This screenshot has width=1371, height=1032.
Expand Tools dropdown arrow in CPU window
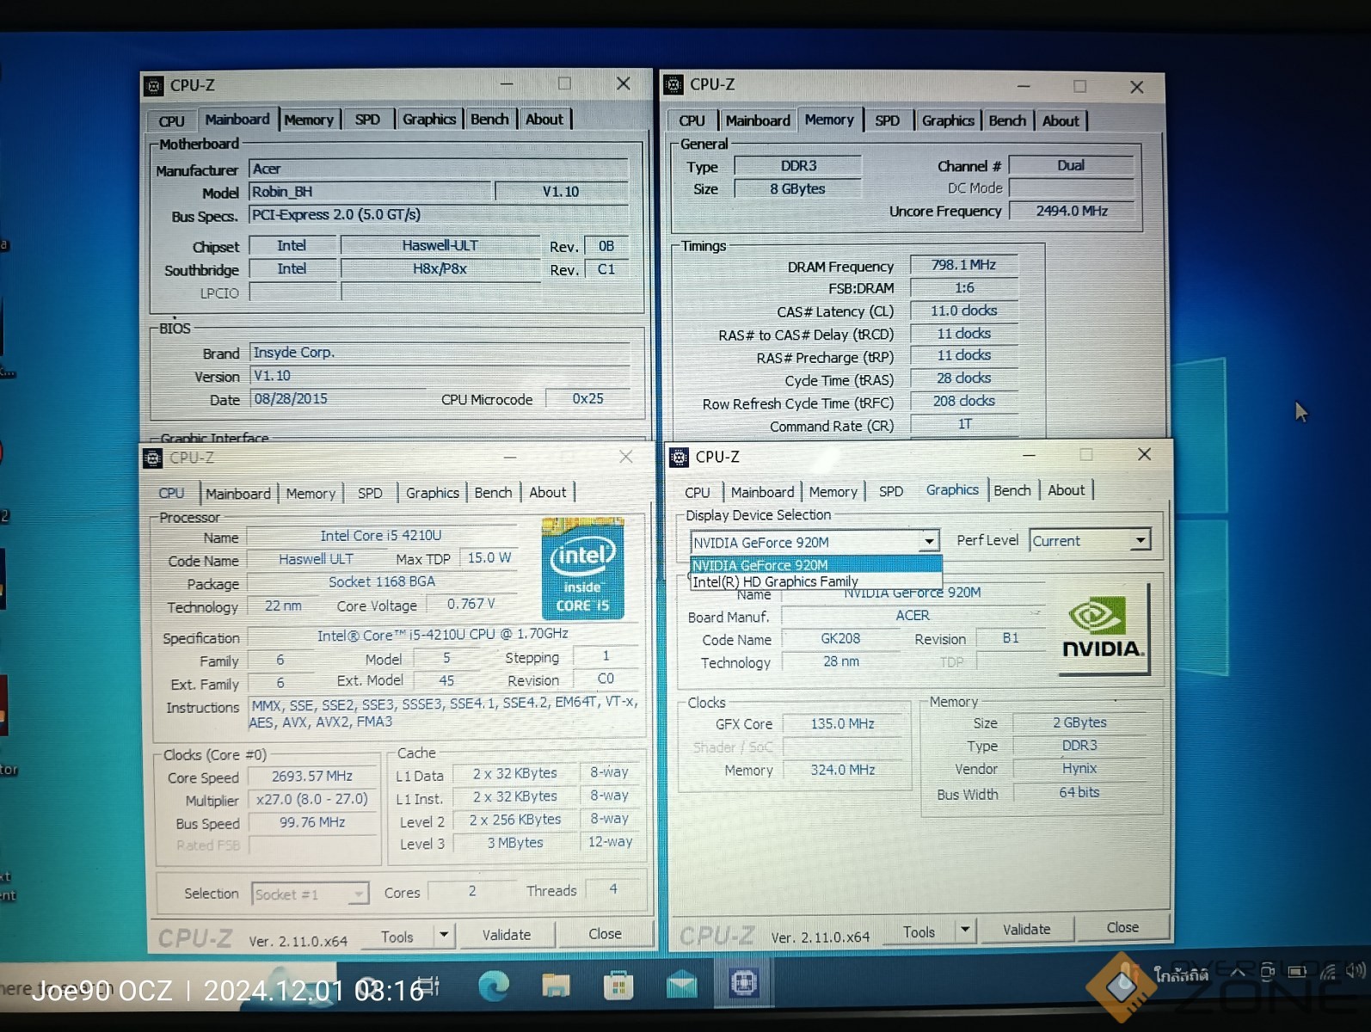pyautogui.click(x=444, y=935)
